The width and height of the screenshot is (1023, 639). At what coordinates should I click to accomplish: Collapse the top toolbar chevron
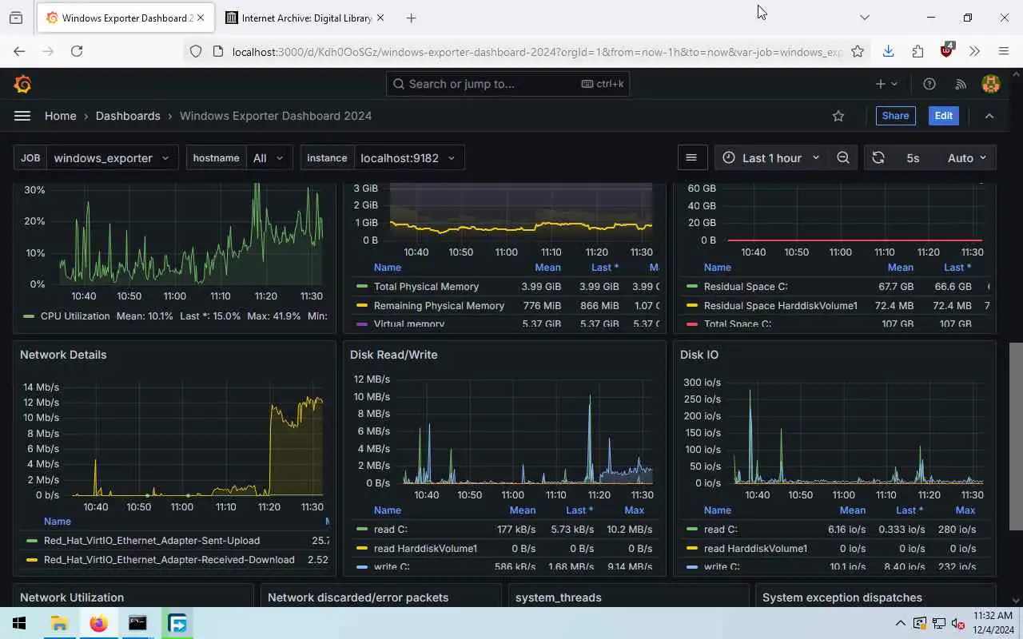click(989, 116)
